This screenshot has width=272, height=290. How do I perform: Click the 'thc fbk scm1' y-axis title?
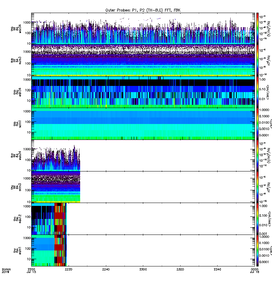(17, 251)
